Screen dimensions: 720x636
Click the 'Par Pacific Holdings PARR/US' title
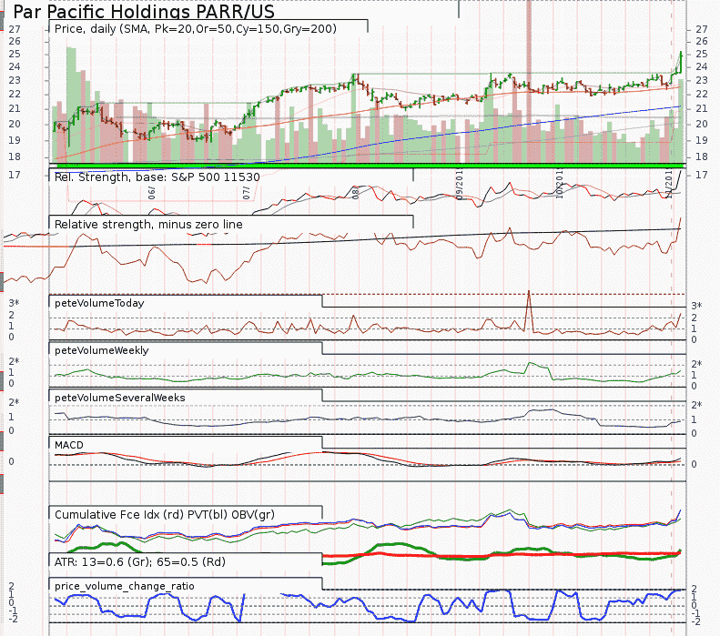pyautogui.click(x=144, y=11)
